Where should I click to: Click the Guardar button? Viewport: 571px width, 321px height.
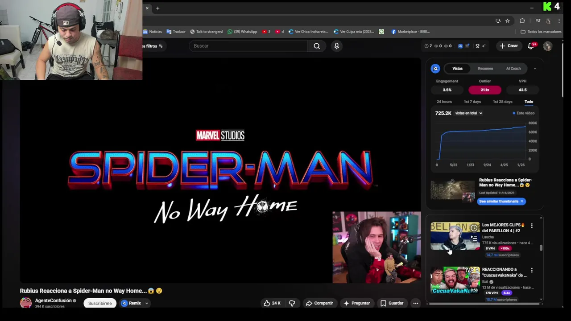point(392,303)
